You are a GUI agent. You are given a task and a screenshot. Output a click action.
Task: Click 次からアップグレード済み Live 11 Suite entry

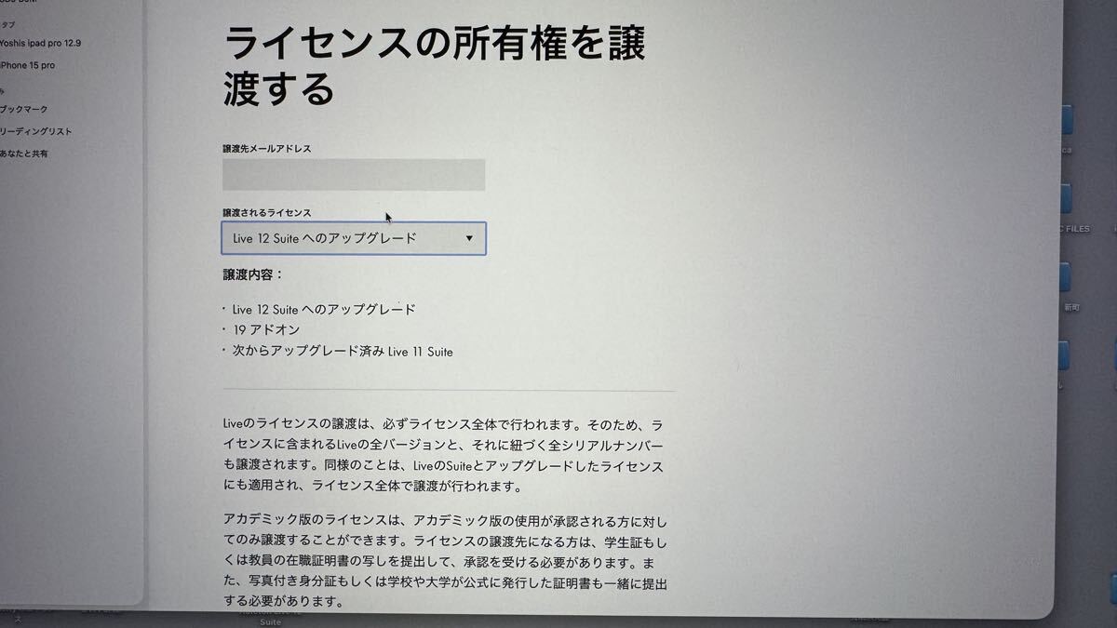pyautogui.click(x=343, y=352)
